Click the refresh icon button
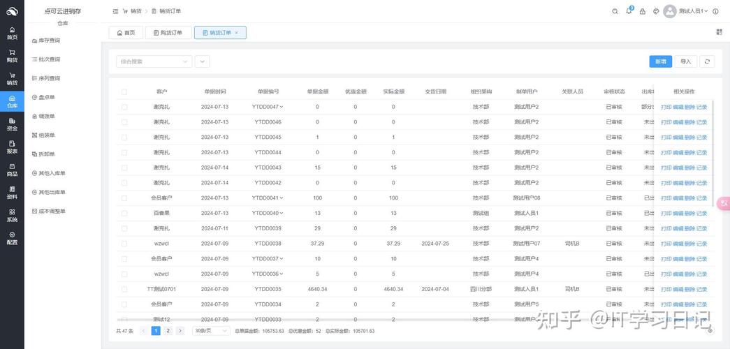 (707, 61)
